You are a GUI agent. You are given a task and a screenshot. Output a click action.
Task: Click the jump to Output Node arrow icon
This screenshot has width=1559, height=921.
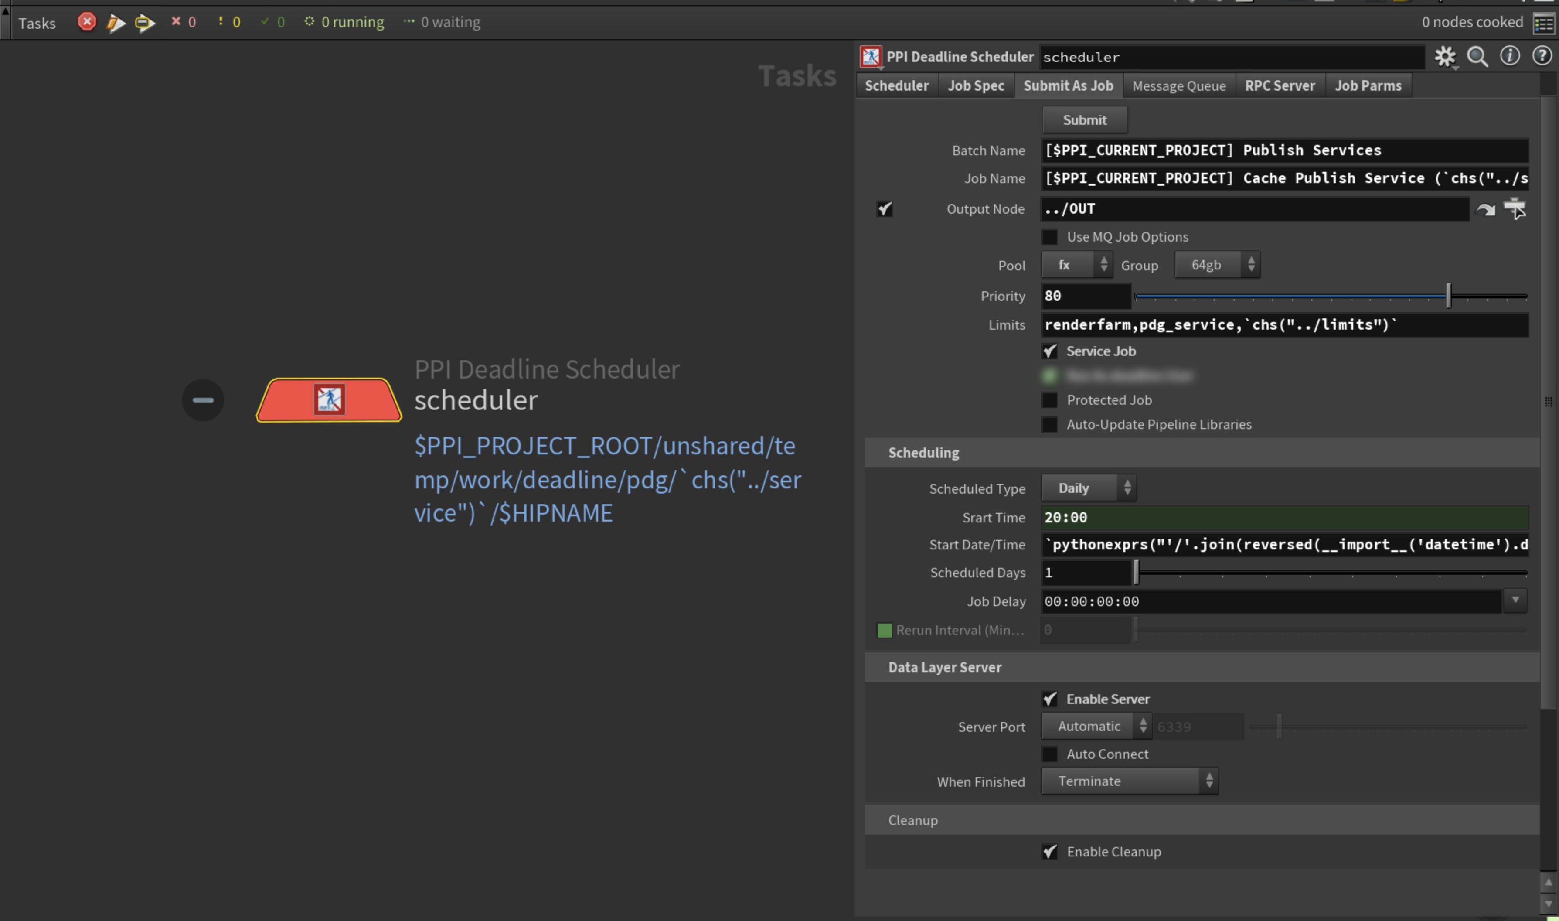tap(1486, 210)
